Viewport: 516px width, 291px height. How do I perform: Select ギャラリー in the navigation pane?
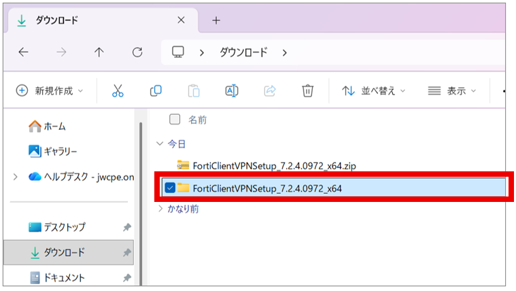[x=52, y=152]
